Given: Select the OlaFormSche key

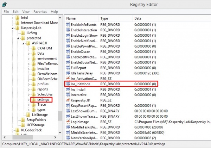Looking at the screenshot, I should pyautogui.click(x=47, y=79).
